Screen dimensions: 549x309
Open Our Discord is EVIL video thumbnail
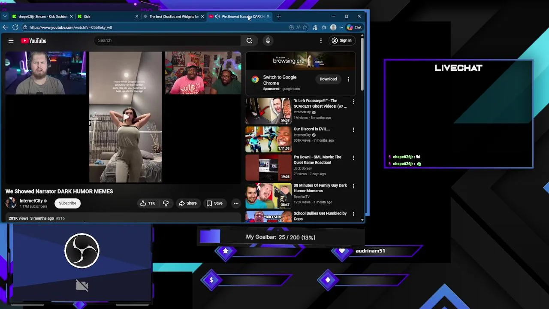click(x=268, y=139)
